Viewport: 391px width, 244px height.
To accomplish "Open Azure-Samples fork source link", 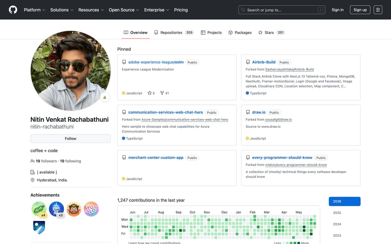I will click(x=185, y=120).
